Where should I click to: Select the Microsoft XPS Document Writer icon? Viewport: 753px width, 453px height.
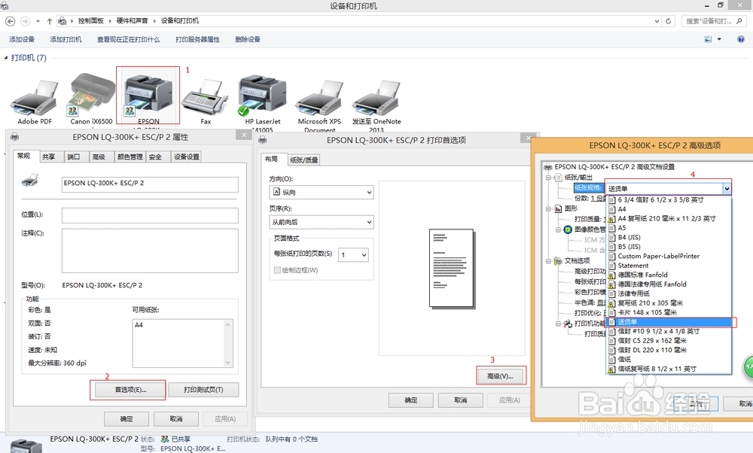[x=319, y=99]
